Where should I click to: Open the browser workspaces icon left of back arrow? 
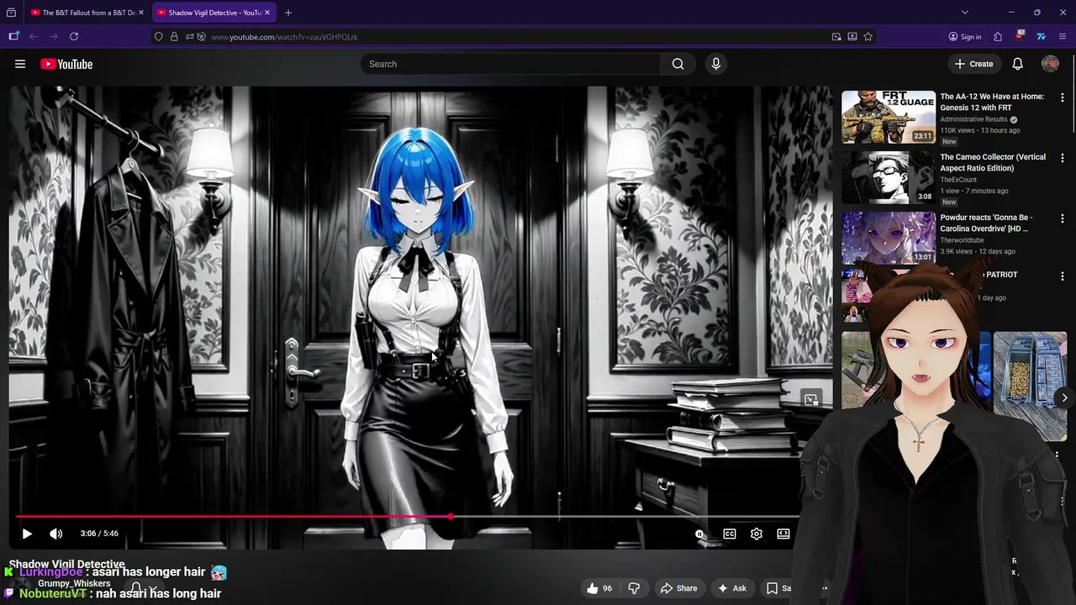pos(13,36)
